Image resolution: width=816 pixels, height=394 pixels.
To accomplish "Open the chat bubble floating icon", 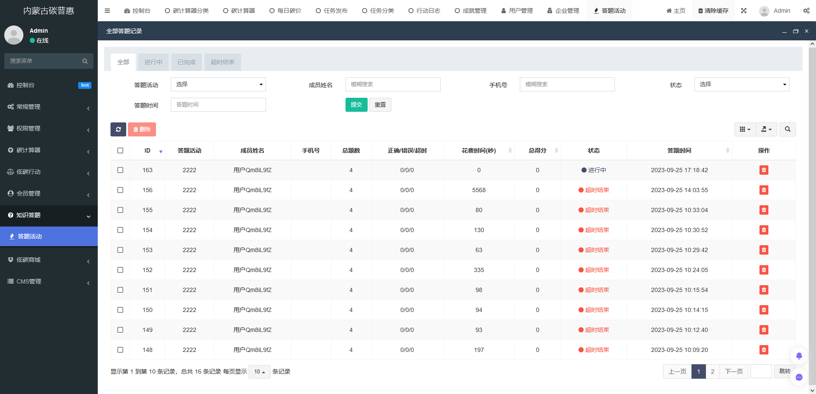I will click(799, 377).
